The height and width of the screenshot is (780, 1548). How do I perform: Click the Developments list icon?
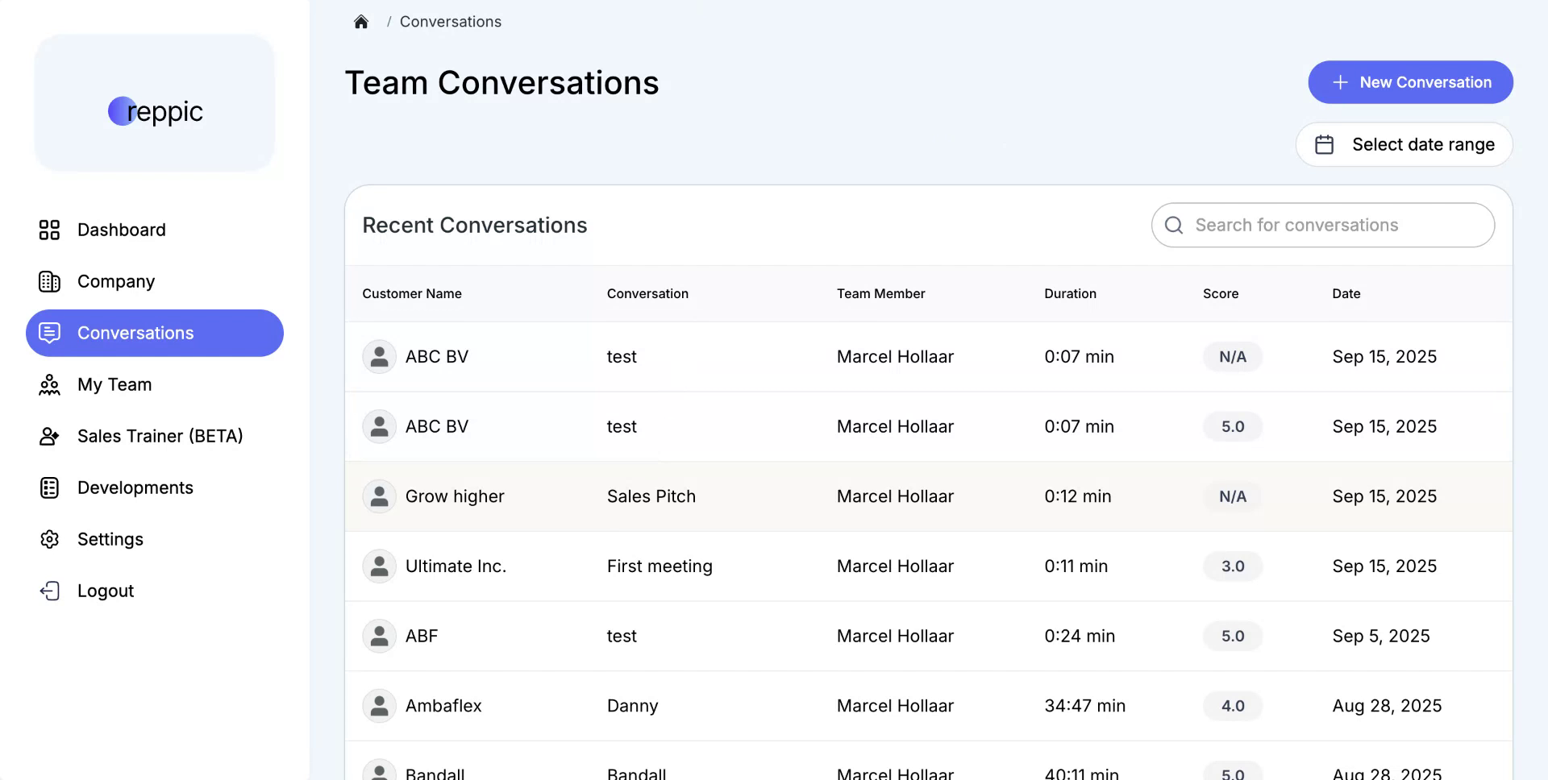[x=49, y=487]
